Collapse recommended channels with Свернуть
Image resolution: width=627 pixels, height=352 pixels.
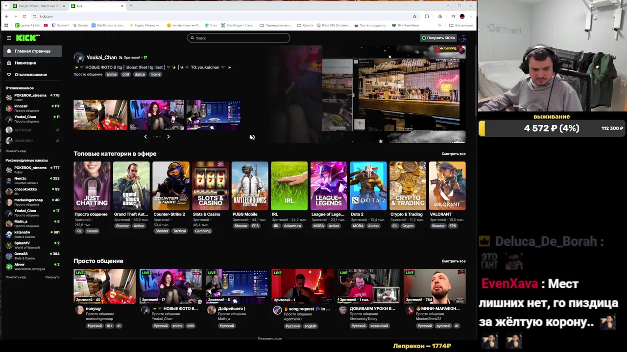[x=52, y=277]
